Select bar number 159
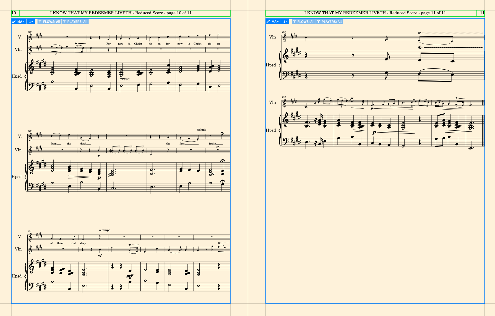Viewport: 495px width, 316px height. click(x=284, y=97)
